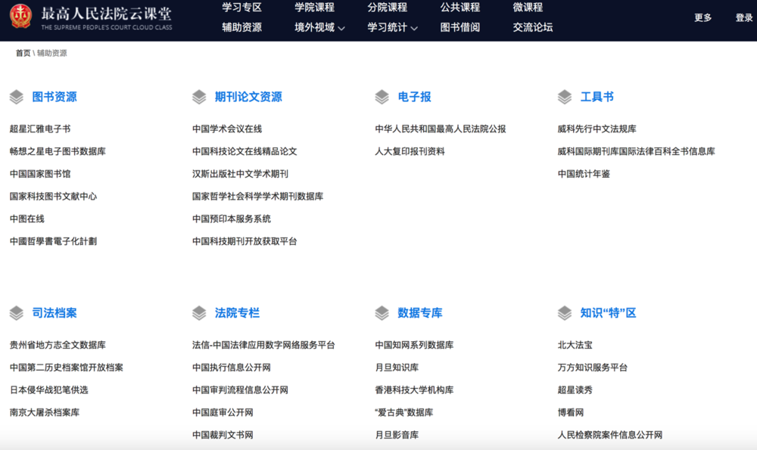Open the 交流论坛 navigation item

pos(533,27)
